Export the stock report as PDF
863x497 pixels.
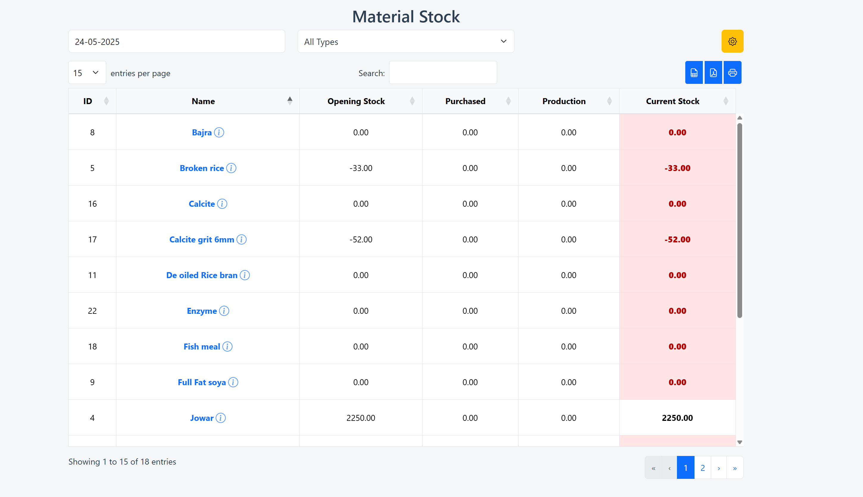pos(713,72)
